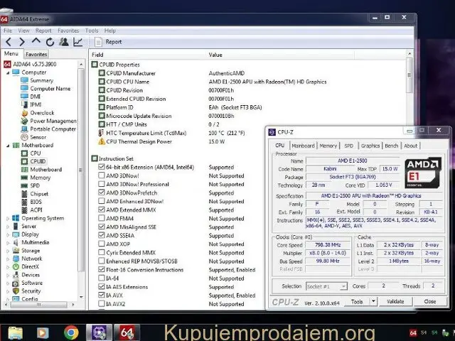
Task: Toggle the AMD 3DNow! checkbox
Action: pos(100,175)
